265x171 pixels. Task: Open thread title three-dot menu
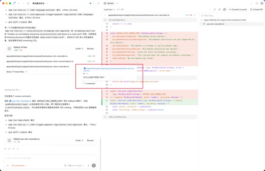click(48, 3)
